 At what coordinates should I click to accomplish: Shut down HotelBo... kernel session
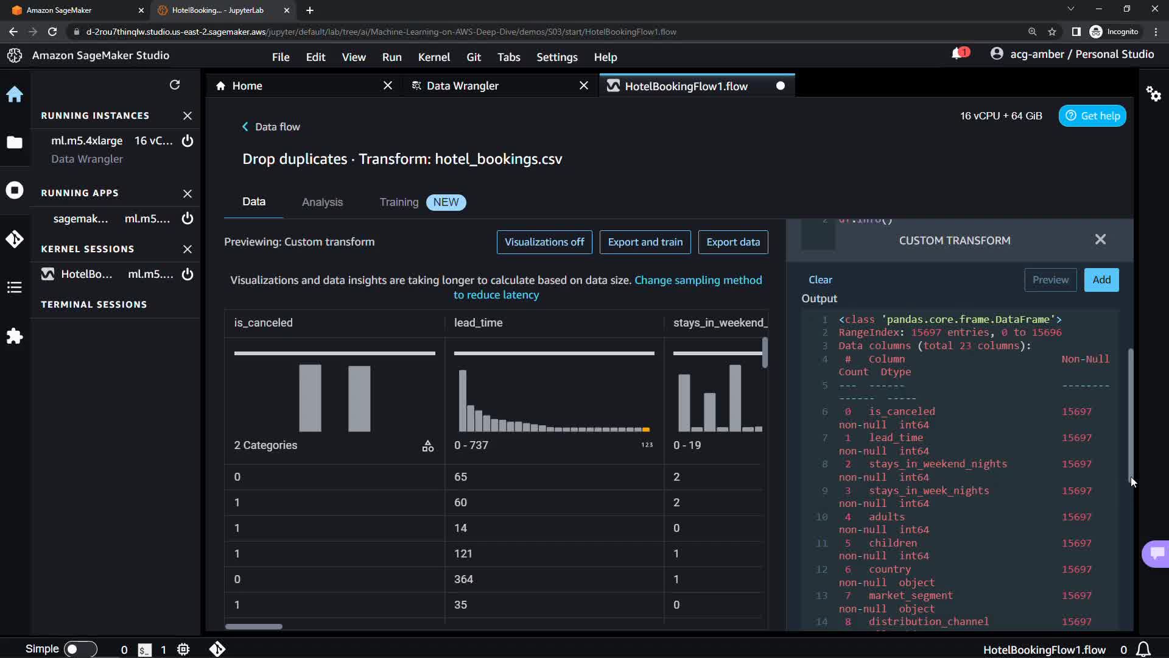[188, 274]
